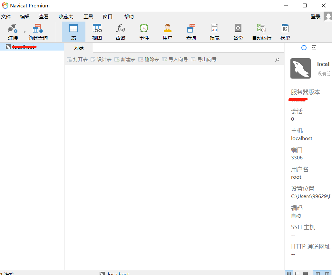Toggle the right info pane button
The height and width of the screenshot is (275, 332).
coord(327,273)
